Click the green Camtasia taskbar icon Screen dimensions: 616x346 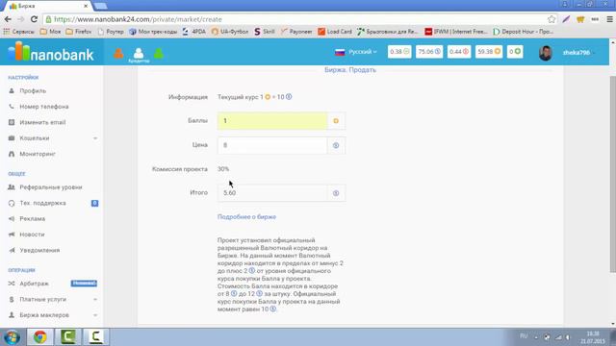[x=67, y=337]
